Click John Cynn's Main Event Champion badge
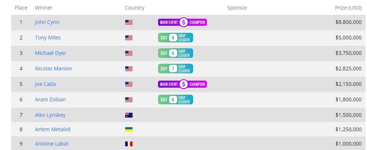This screenshot has width=367, height=150. pos(182,22)
